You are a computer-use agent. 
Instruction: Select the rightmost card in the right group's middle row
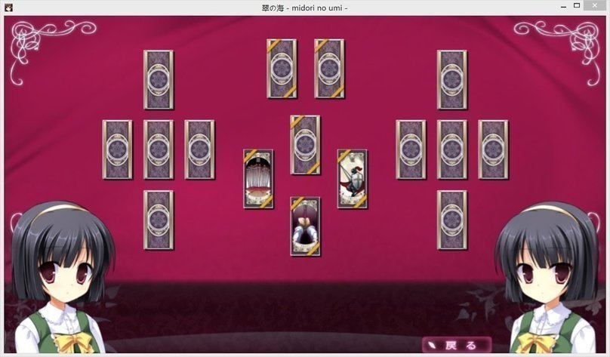pos(493,149)
